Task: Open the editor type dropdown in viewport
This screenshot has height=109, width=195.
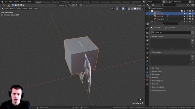Action: (3, 5)
